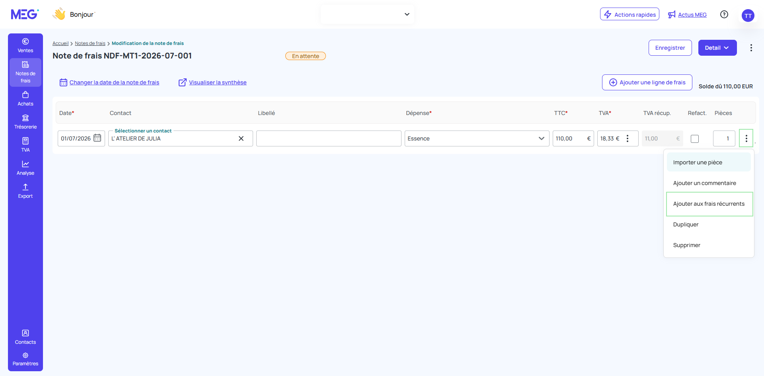Click the Contact column header
Viewport: 764px width, 376px height.
121,113
